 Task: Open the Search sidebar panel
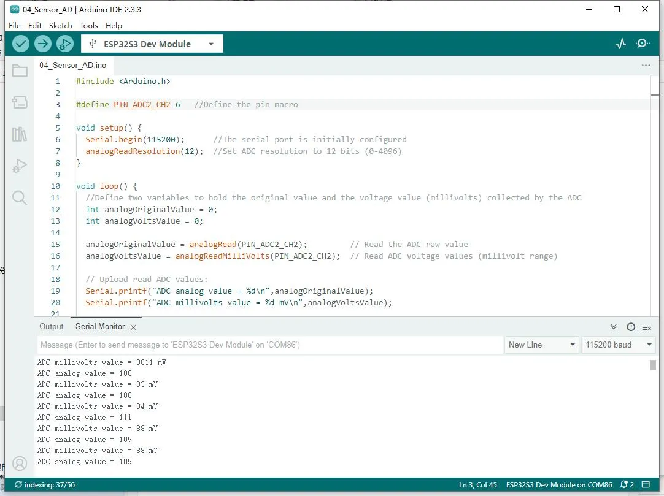click(20, 197)
